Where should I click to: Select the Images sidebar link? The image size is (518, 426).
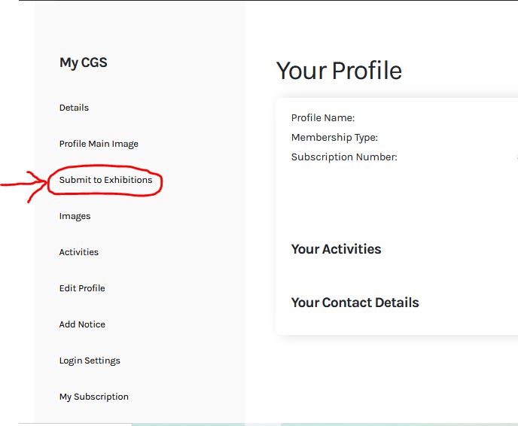75,216
